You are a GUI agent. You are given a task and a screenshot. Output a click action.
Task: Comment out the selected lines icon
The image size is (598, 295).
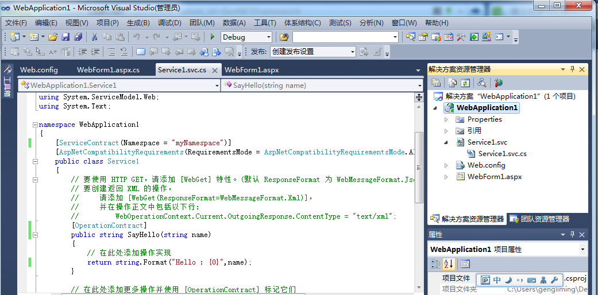pos(111,52)
